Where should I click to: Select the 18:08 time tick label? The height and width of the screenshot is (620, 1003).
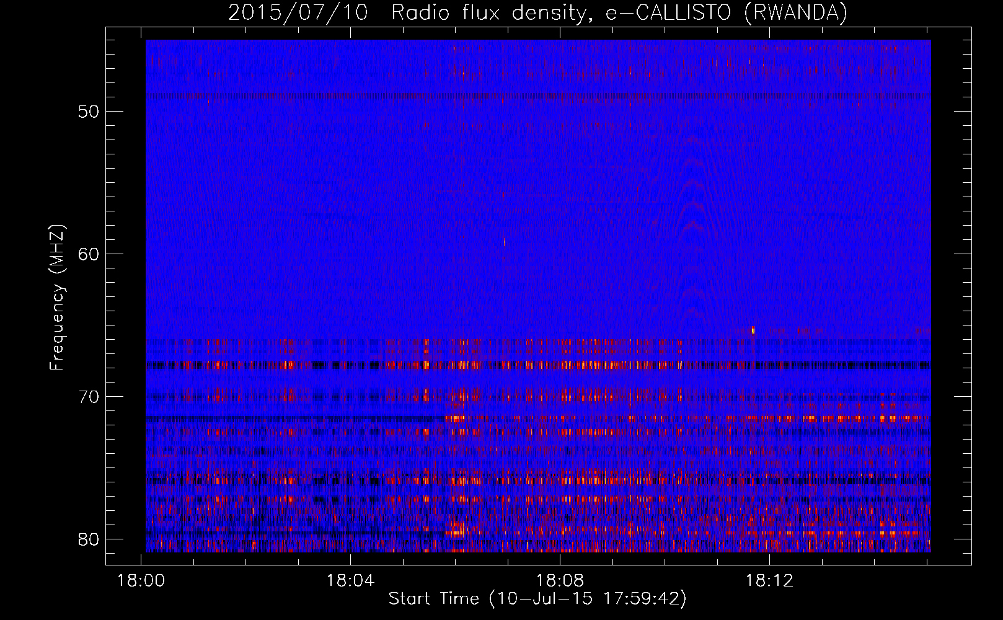(x=560, y=581)
